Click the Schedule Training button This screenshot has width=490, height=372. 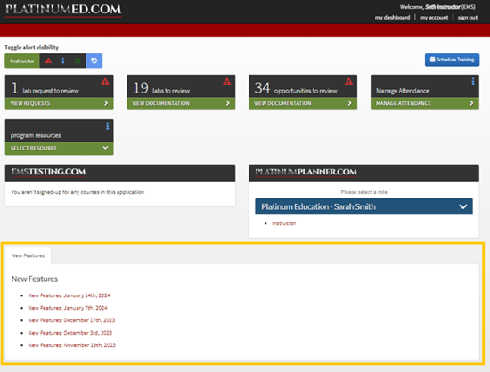(453, 60)
